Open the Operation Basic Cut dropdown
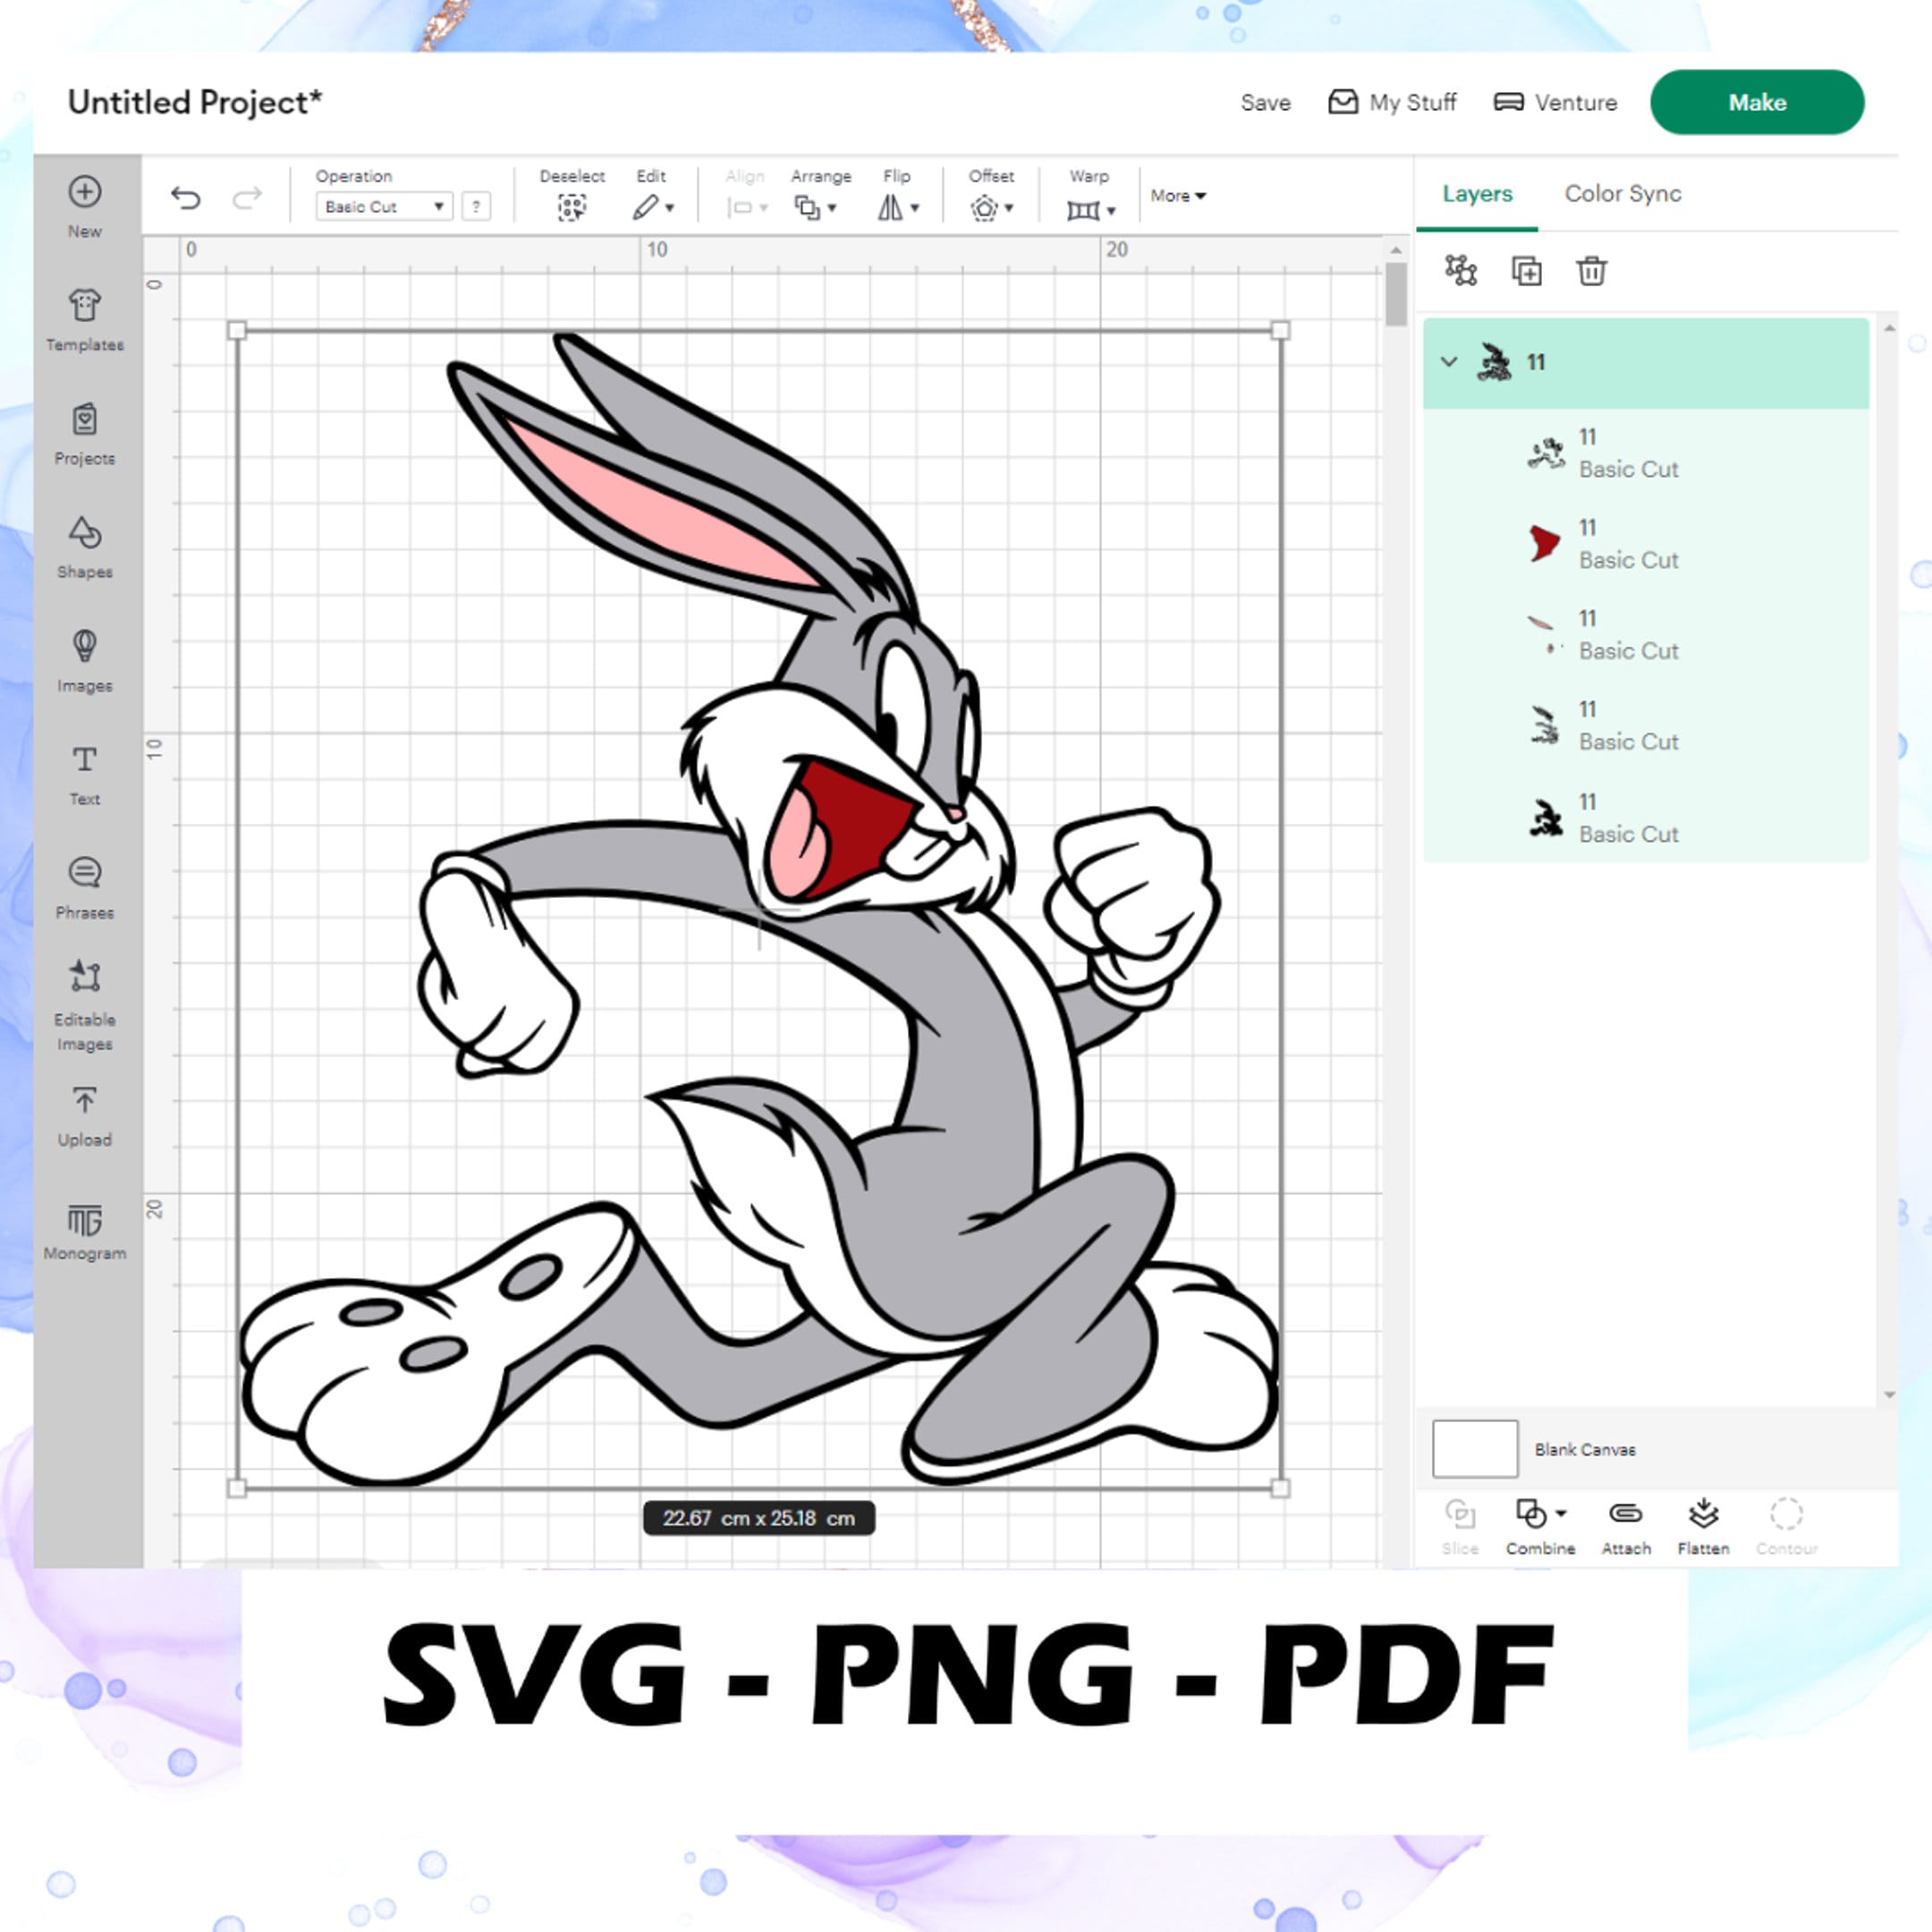Image resolution: width=1932 pixels, height=1932 pixels. pos(384,207)
